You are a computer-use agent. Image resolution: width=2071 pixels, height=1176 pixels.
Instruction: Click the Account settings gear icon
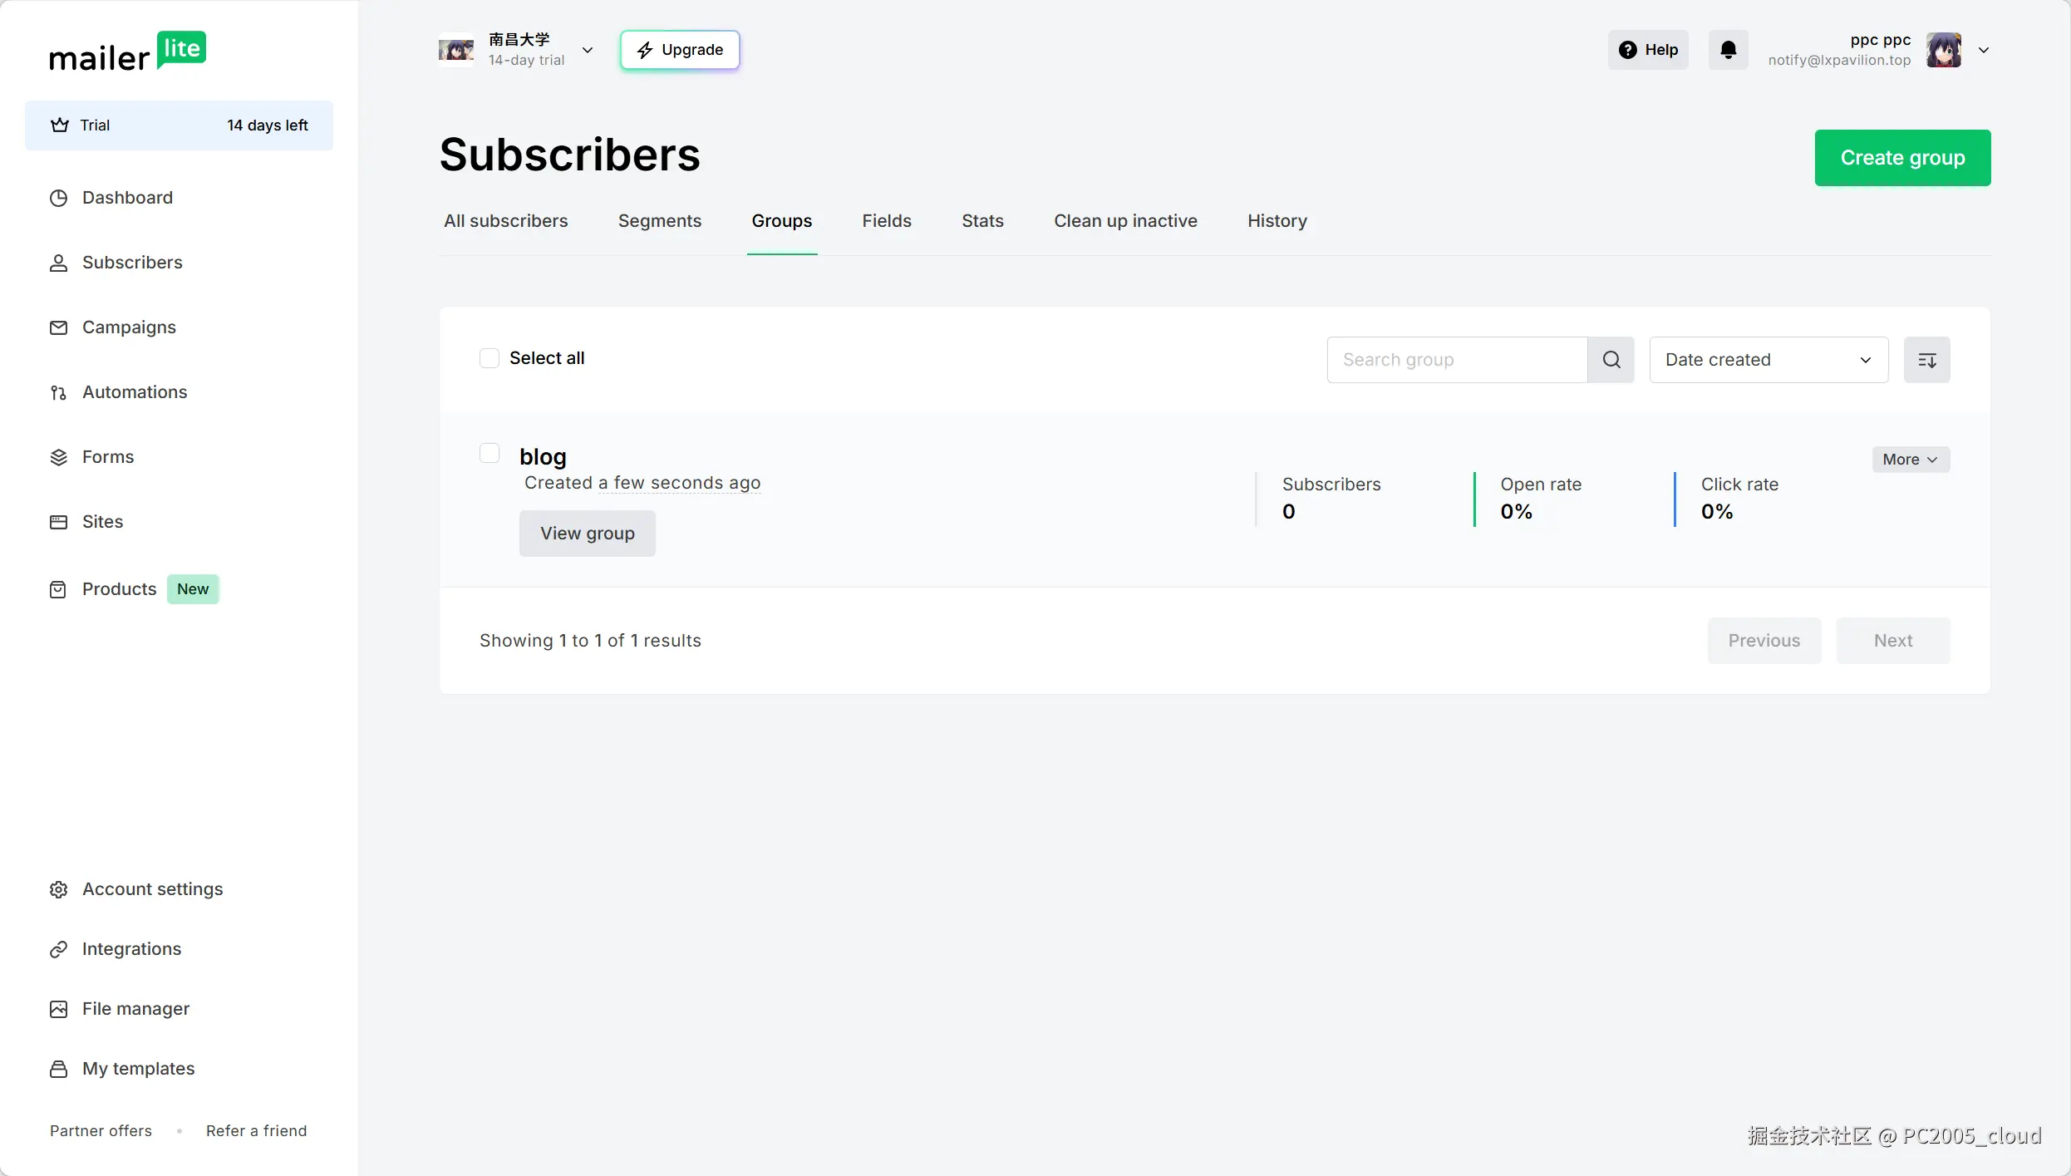[58, 889]
